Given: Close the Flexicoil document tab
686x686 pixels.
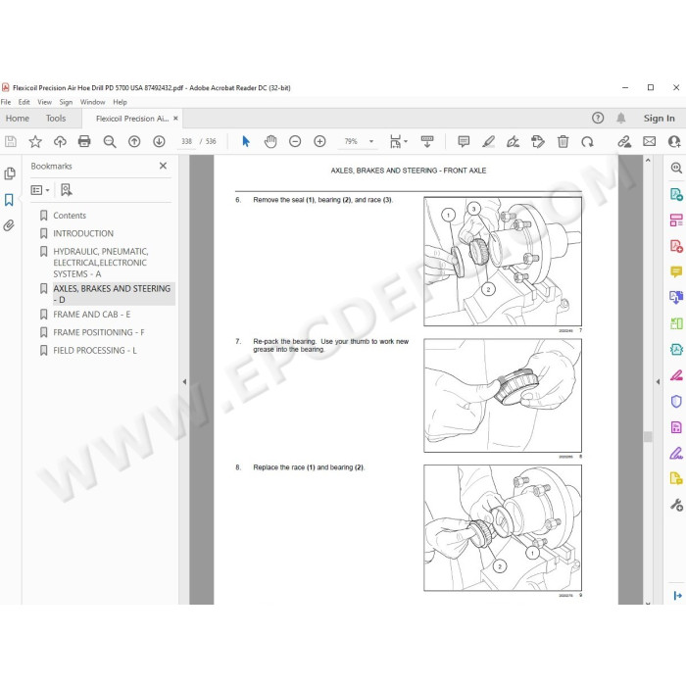Looking at the screenshot, I should click(175, 119).
